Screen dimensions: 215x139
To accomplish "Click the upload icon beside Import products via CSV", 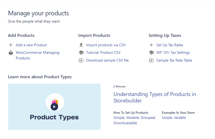I will [x=81, y=45].
